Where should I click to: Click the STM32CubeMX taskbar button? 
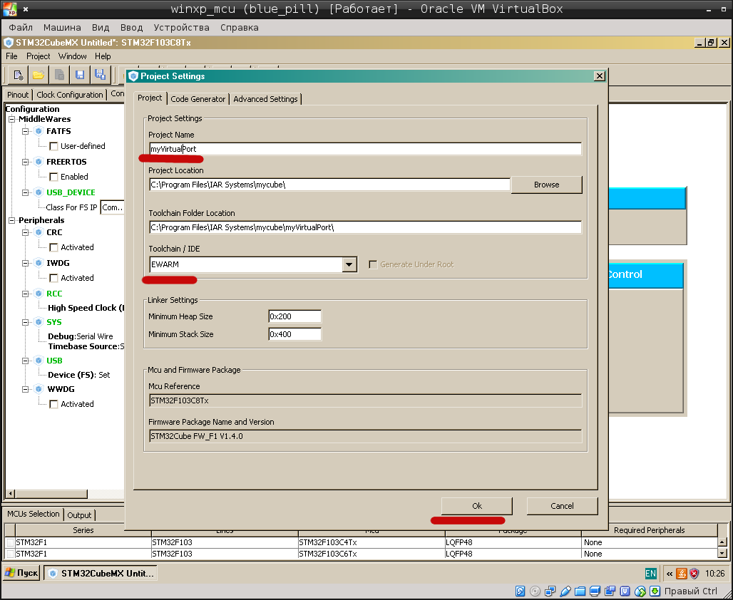101,573
